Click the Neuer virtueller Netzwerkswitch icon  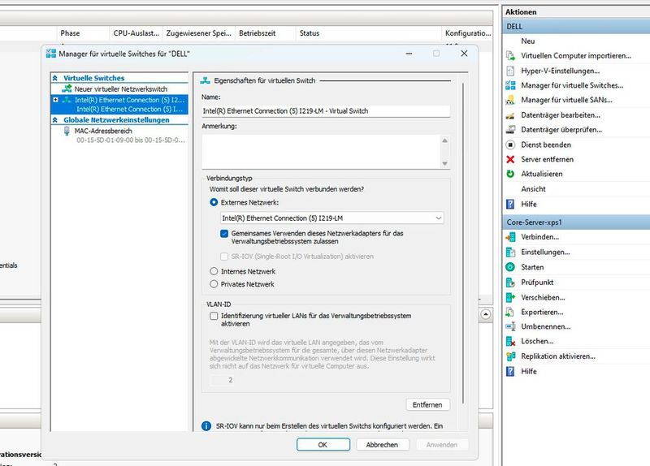pyautogui.click(x=67, y=88)
